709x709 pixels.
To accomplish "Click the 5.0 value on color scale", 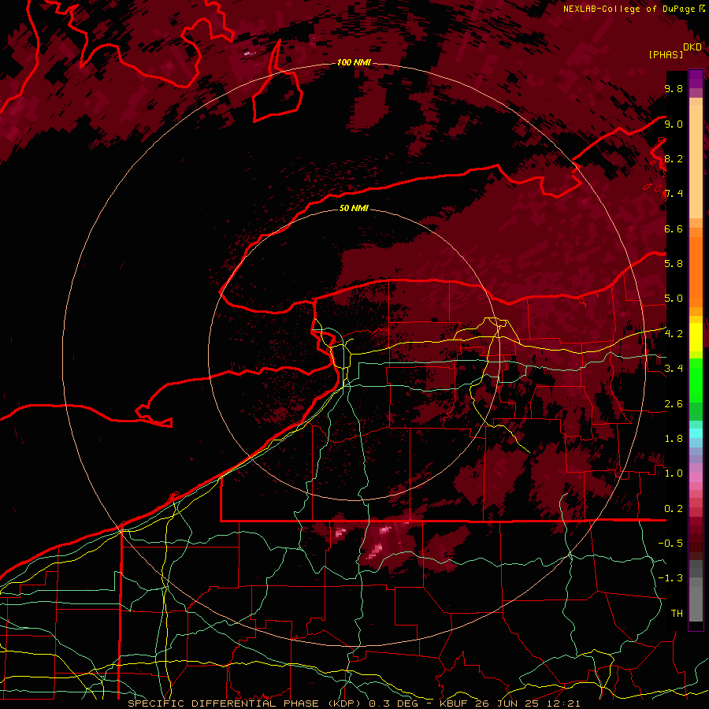I will pyautogui.click(x=674, y=299).
